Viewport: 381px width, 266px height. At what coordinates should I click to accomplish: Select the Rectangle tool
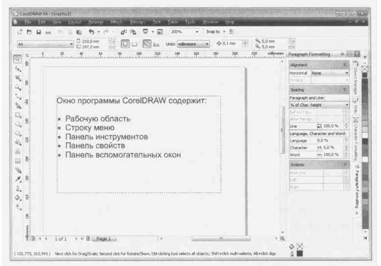pos(18,115)
